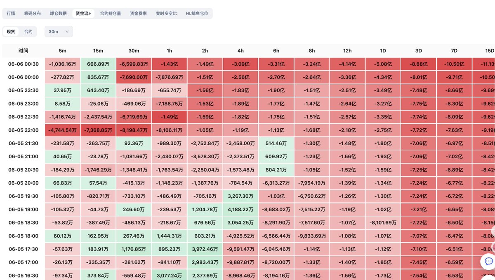Click the 06-06 00:00 row label
The image size is (495, 280).
24,77
